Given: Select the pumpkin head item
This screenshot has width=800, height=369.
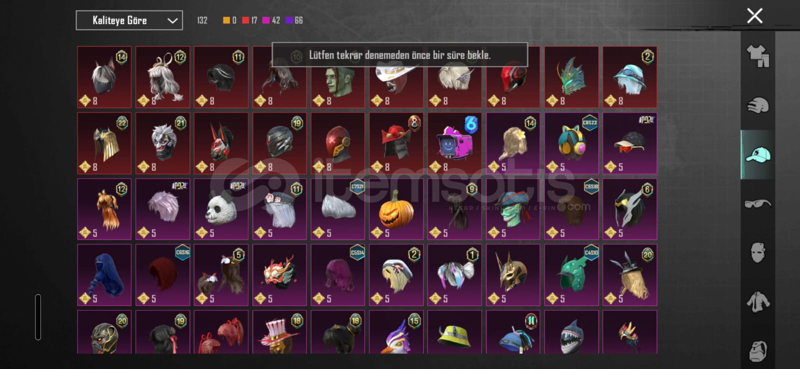Looking at the screenshot, I should pos(396,209).
